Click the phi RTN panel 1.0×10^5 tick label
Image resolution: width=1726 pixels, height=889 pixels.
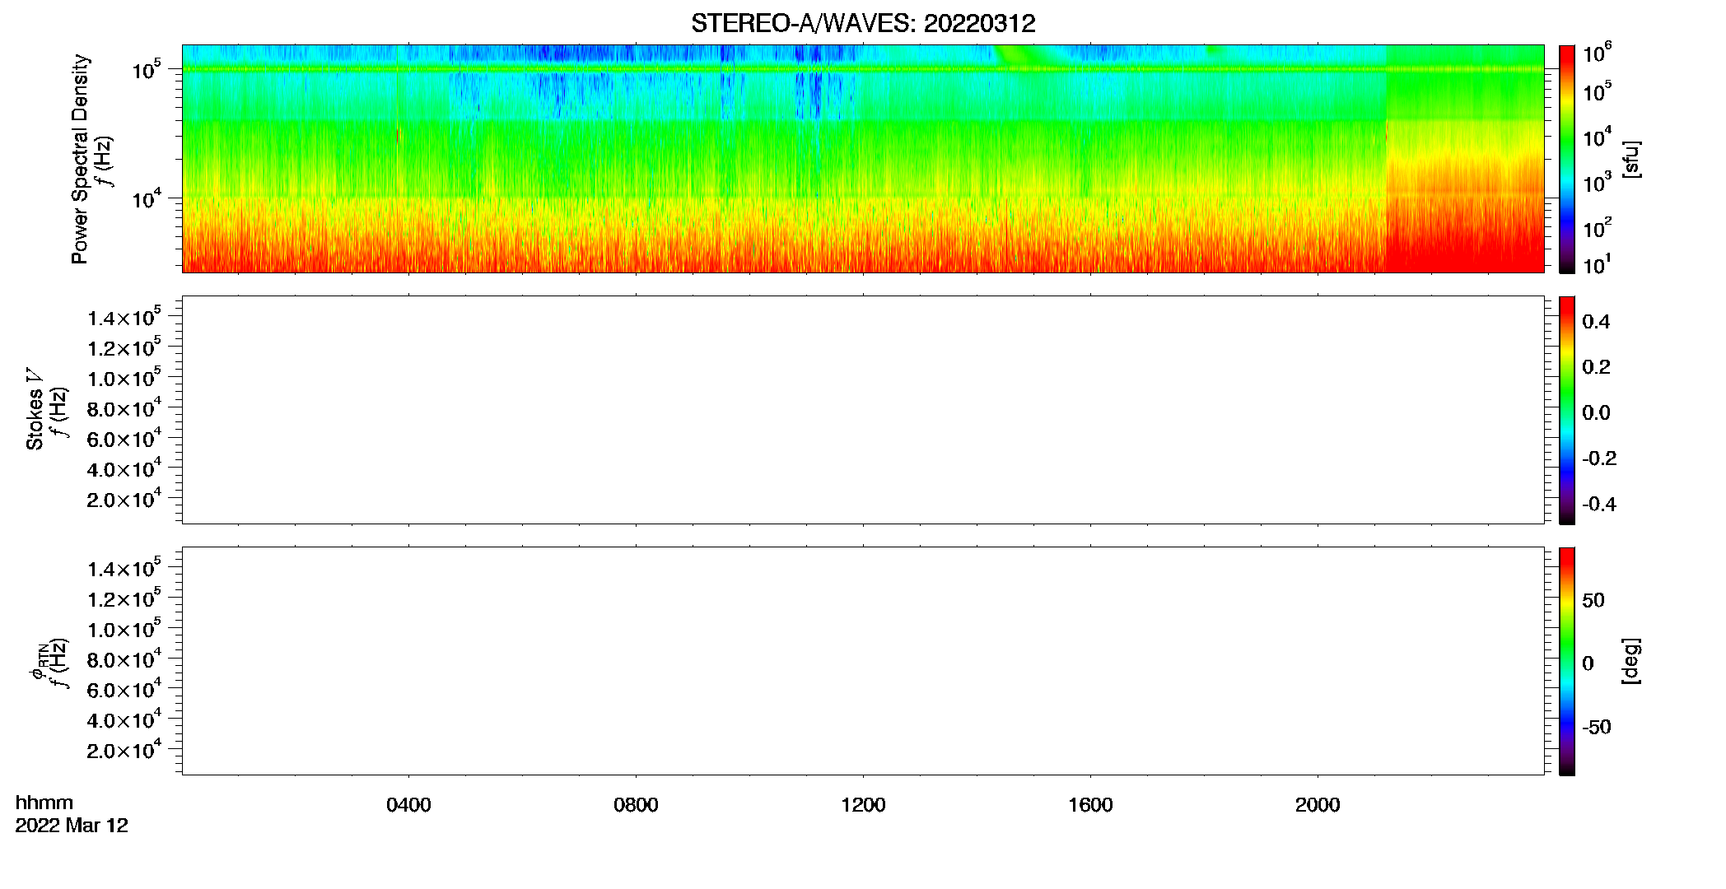[x=124, y=628]
